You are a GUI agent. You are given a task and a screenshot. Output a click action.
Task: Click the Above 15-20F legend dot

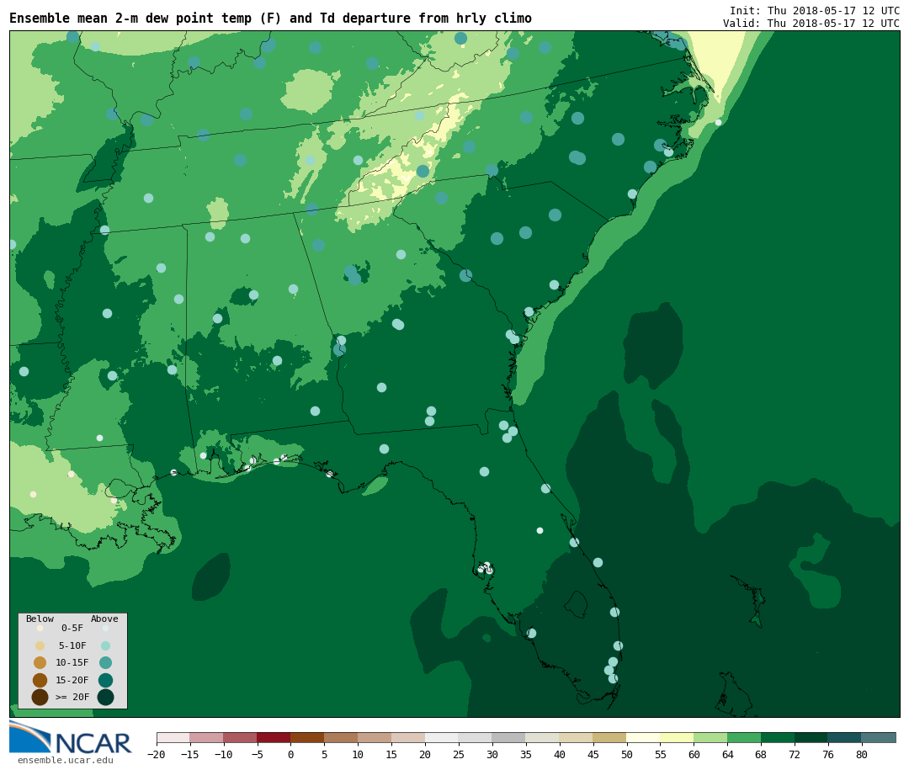pos(105,680)
